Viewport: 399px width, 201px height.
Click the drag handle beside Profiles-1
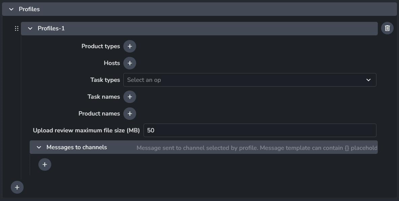[17, 29]
